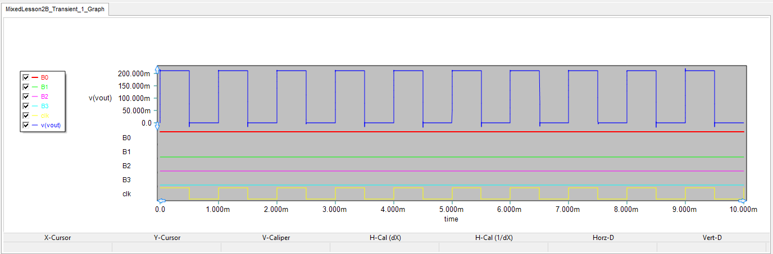773x254 pixels.
Task: Select the magenta B2 trace in the plot
Action: tap(452, 171)
